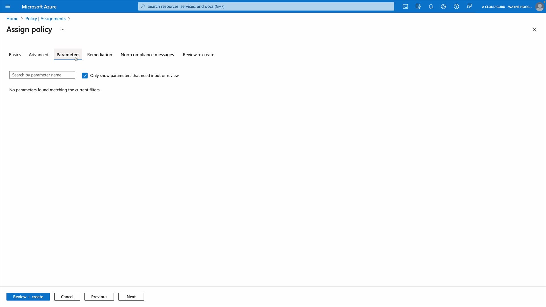
Task: Click the Next button
Action: point(131,297)
